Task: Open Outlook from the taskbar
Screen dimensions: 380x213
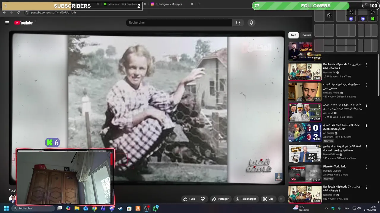Action: tap(85, 208)
